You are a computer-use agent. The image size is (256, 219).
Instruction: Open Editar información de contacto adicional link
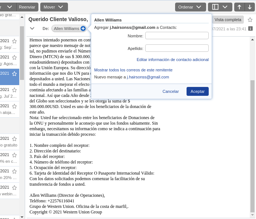[x=173, y=60]
